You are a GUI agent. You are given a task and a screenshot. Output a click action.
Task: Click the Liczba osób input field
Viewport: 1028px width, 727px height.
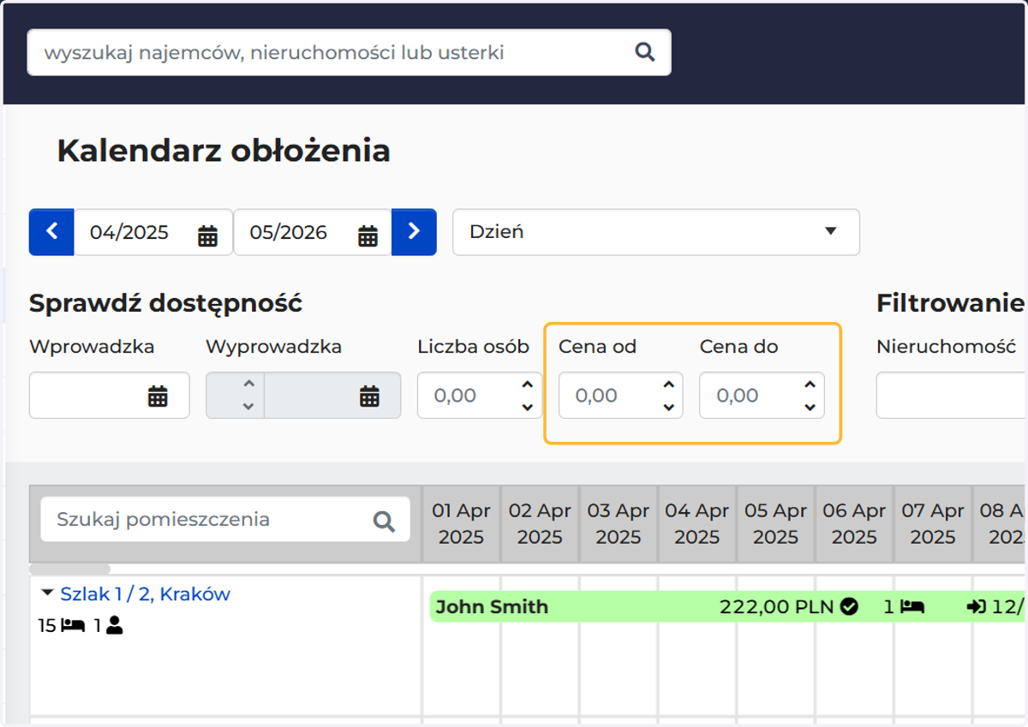coord(480,396)
